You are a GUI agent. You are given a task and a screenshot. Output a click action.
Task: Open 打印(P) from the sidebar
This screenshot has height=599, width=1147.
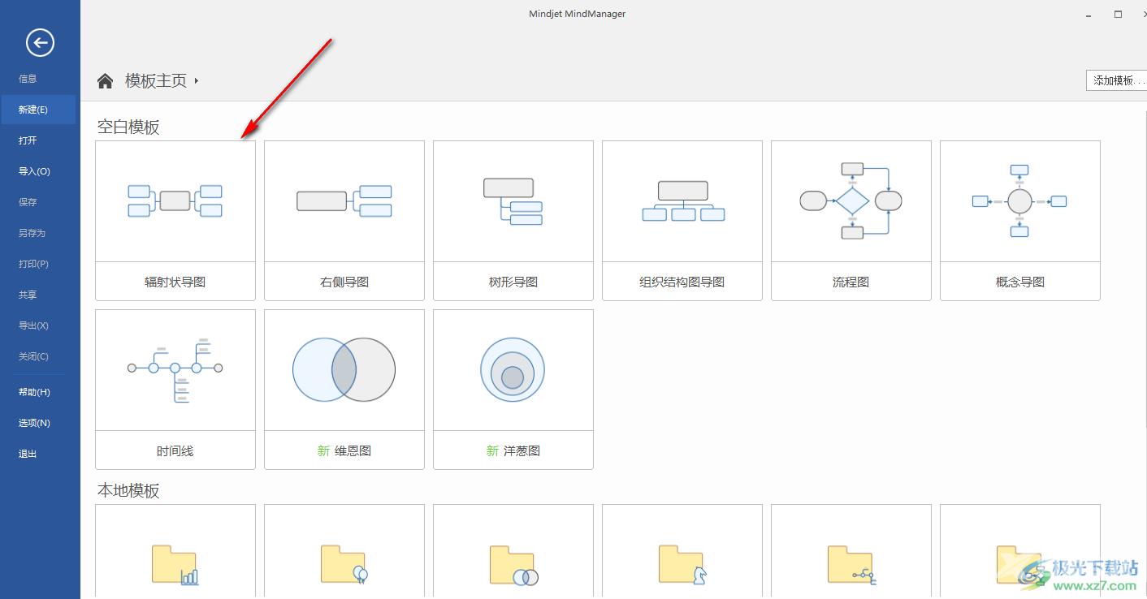33,264
